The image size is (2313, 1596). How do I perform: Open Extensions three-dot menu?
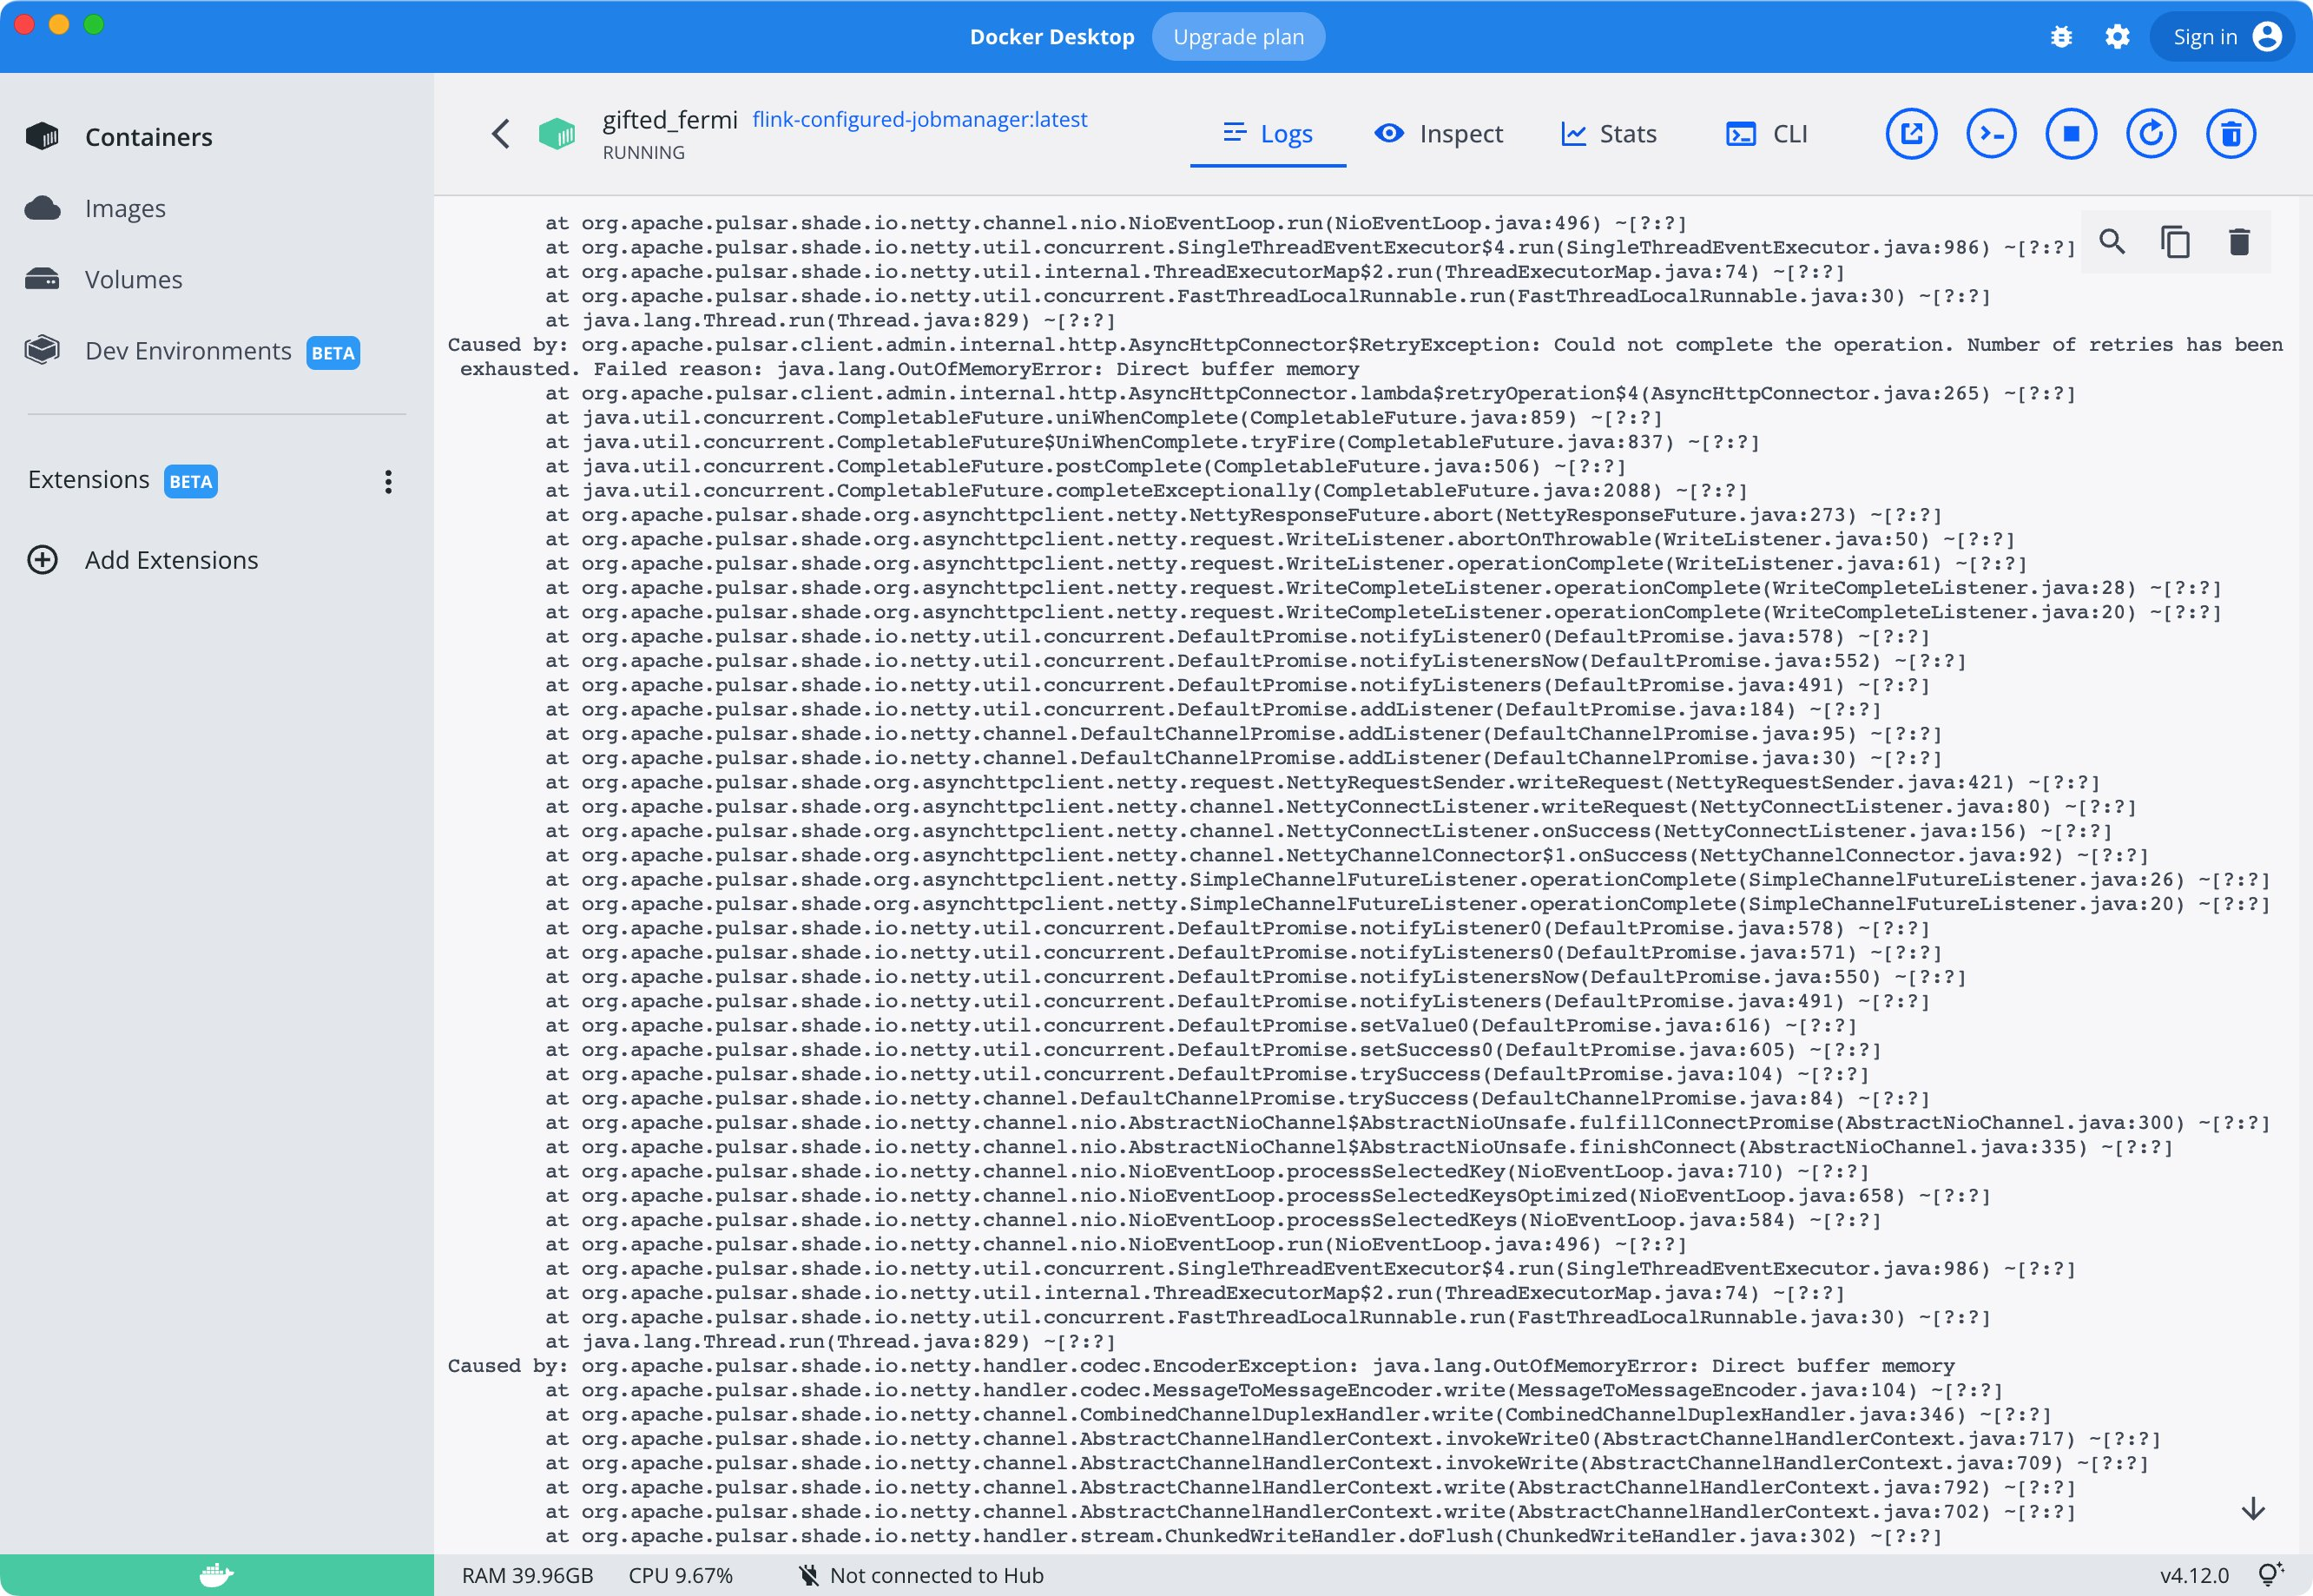click(x=388, y=482)
